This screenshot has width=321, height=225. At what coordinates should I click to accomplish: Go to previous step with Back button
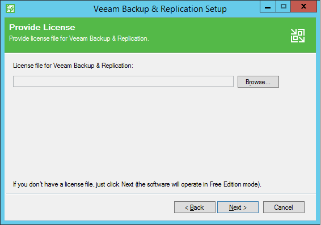(x=195, y=207)
